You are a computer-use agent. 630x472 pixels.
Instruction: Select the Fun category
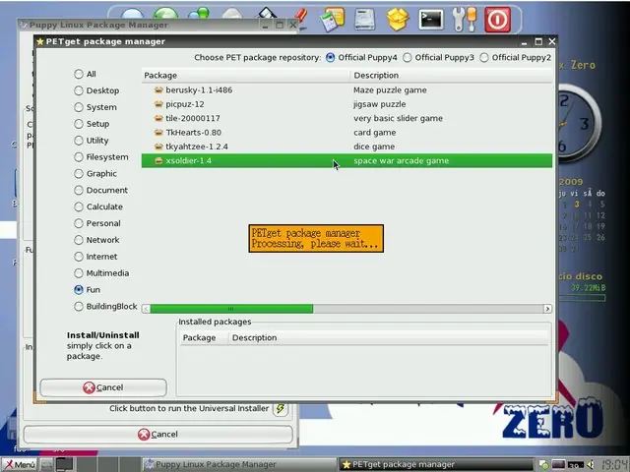[x=88, y=290]
